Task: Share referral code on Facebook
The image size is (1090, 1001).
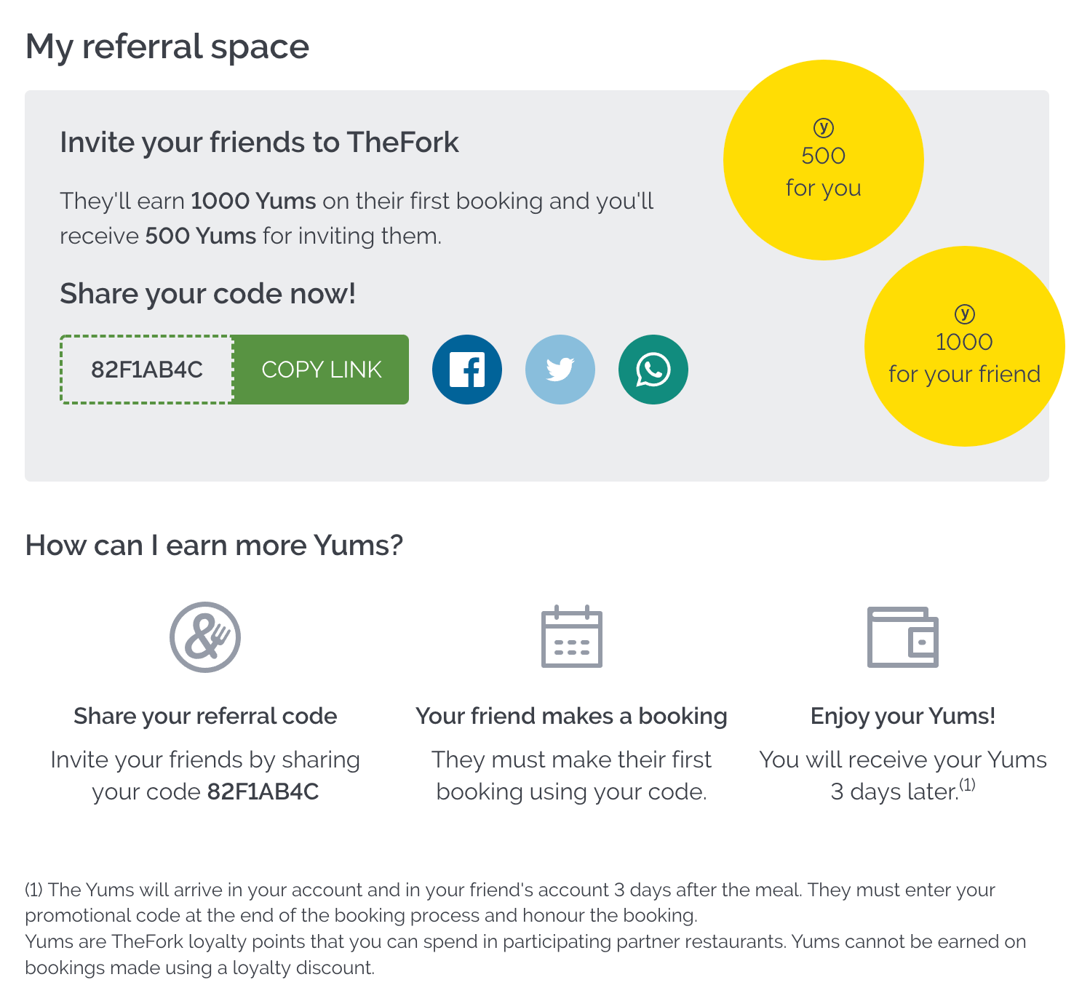Action: (467, 370)
